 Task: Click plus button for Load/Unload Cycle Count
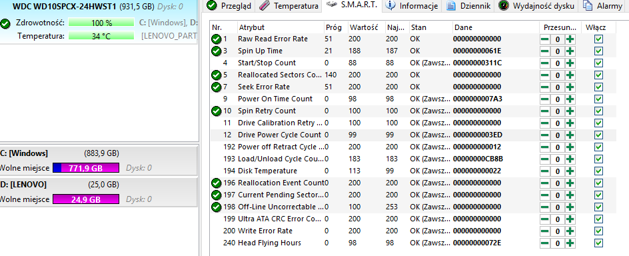(570, 159)
